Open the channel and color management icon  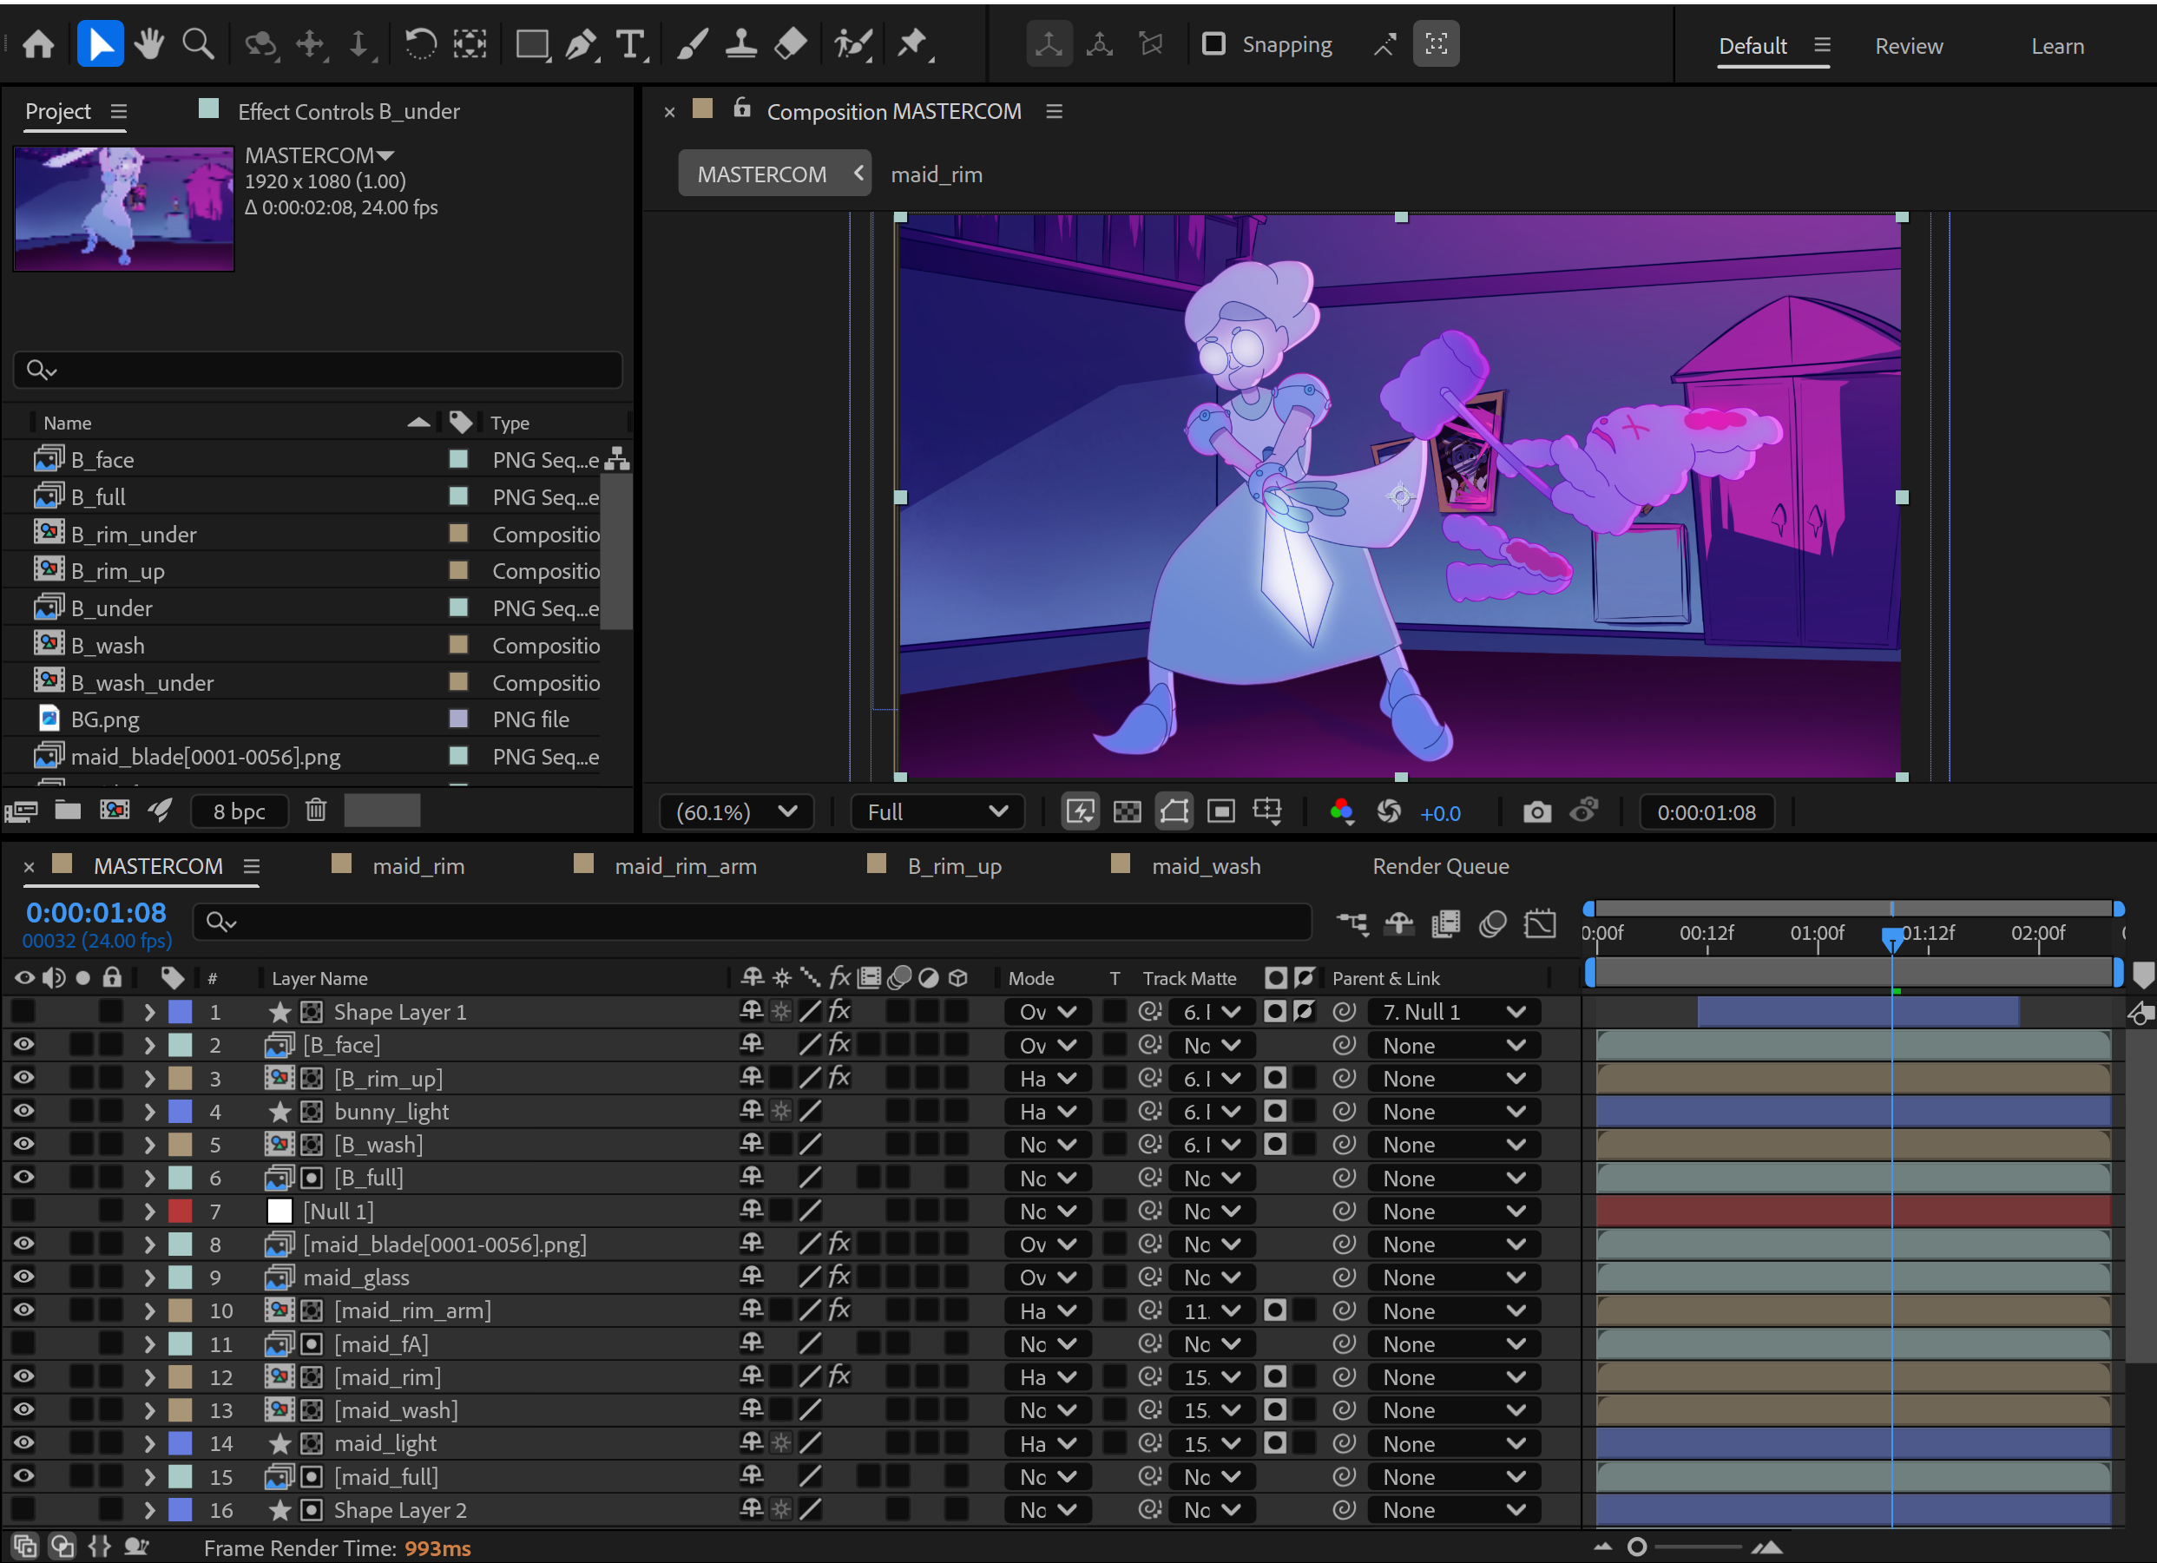[x=1341, y=812]
